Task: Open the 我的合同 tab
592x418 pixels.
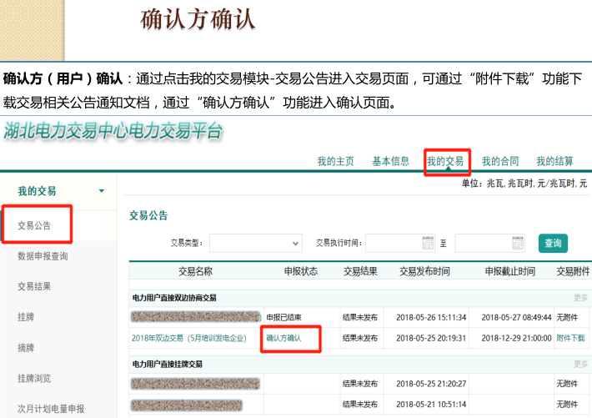Action: coord(500,161)
